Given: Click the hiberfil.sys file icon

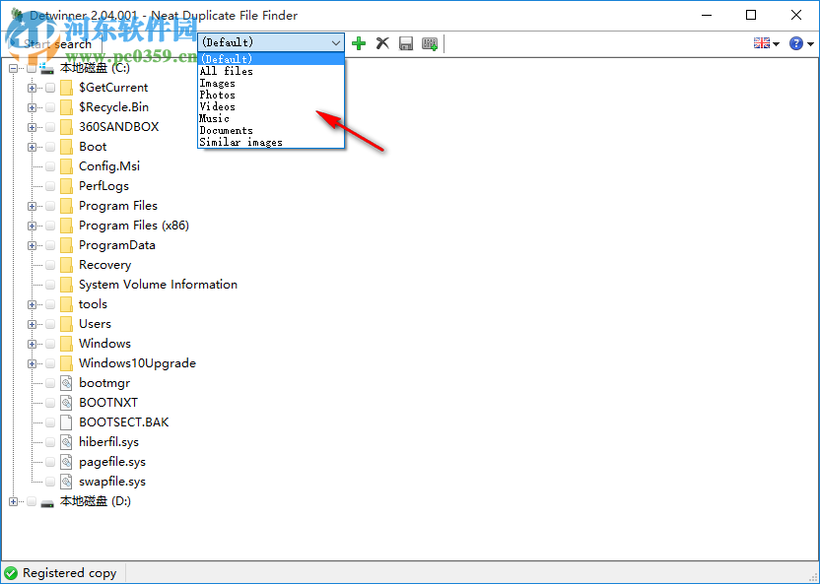Looking at the screenshot, I should 66,442.
